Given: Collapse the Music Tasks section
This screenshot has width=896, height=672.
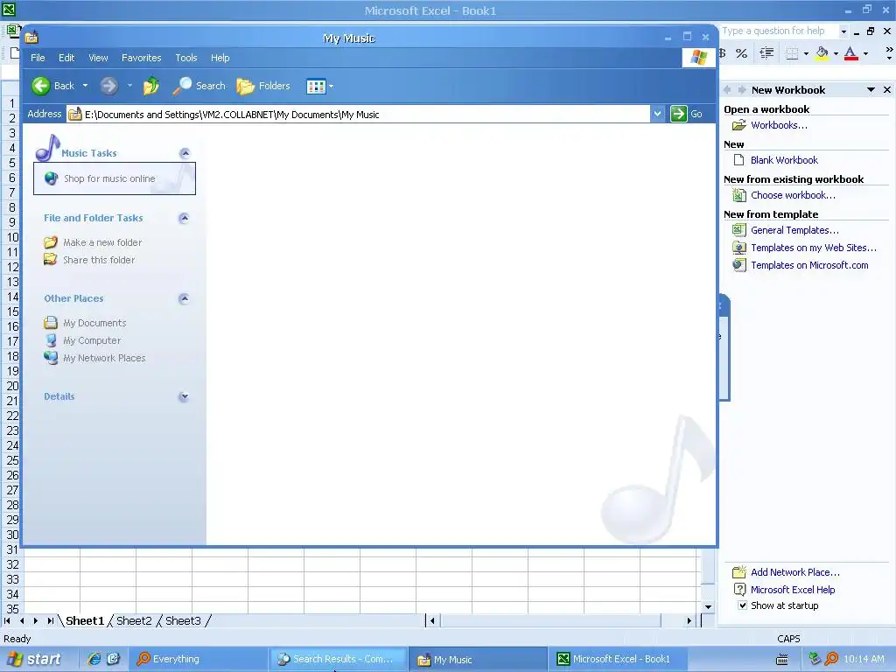Looking at the screenshot, I should click(x=184, y=153).
